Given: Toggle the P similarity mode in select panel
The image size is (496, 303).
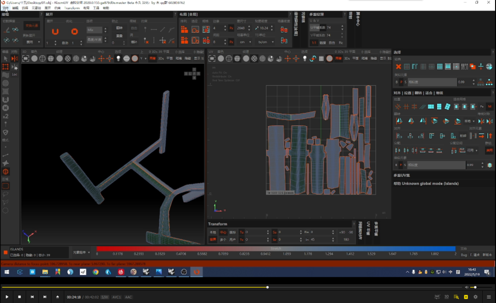Looking at the screenshot, I should [401, 82].
